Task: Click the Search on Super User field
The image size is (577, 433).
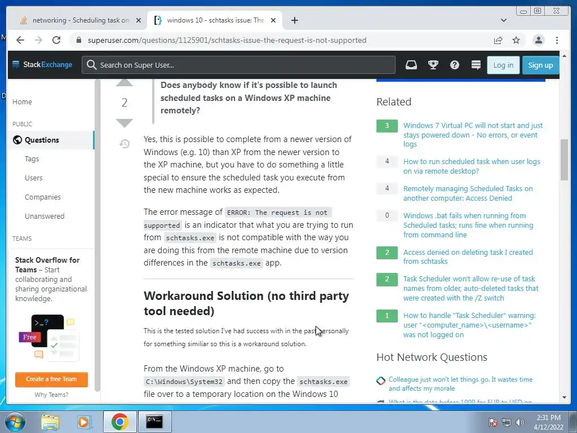Action: click(238, 65)
